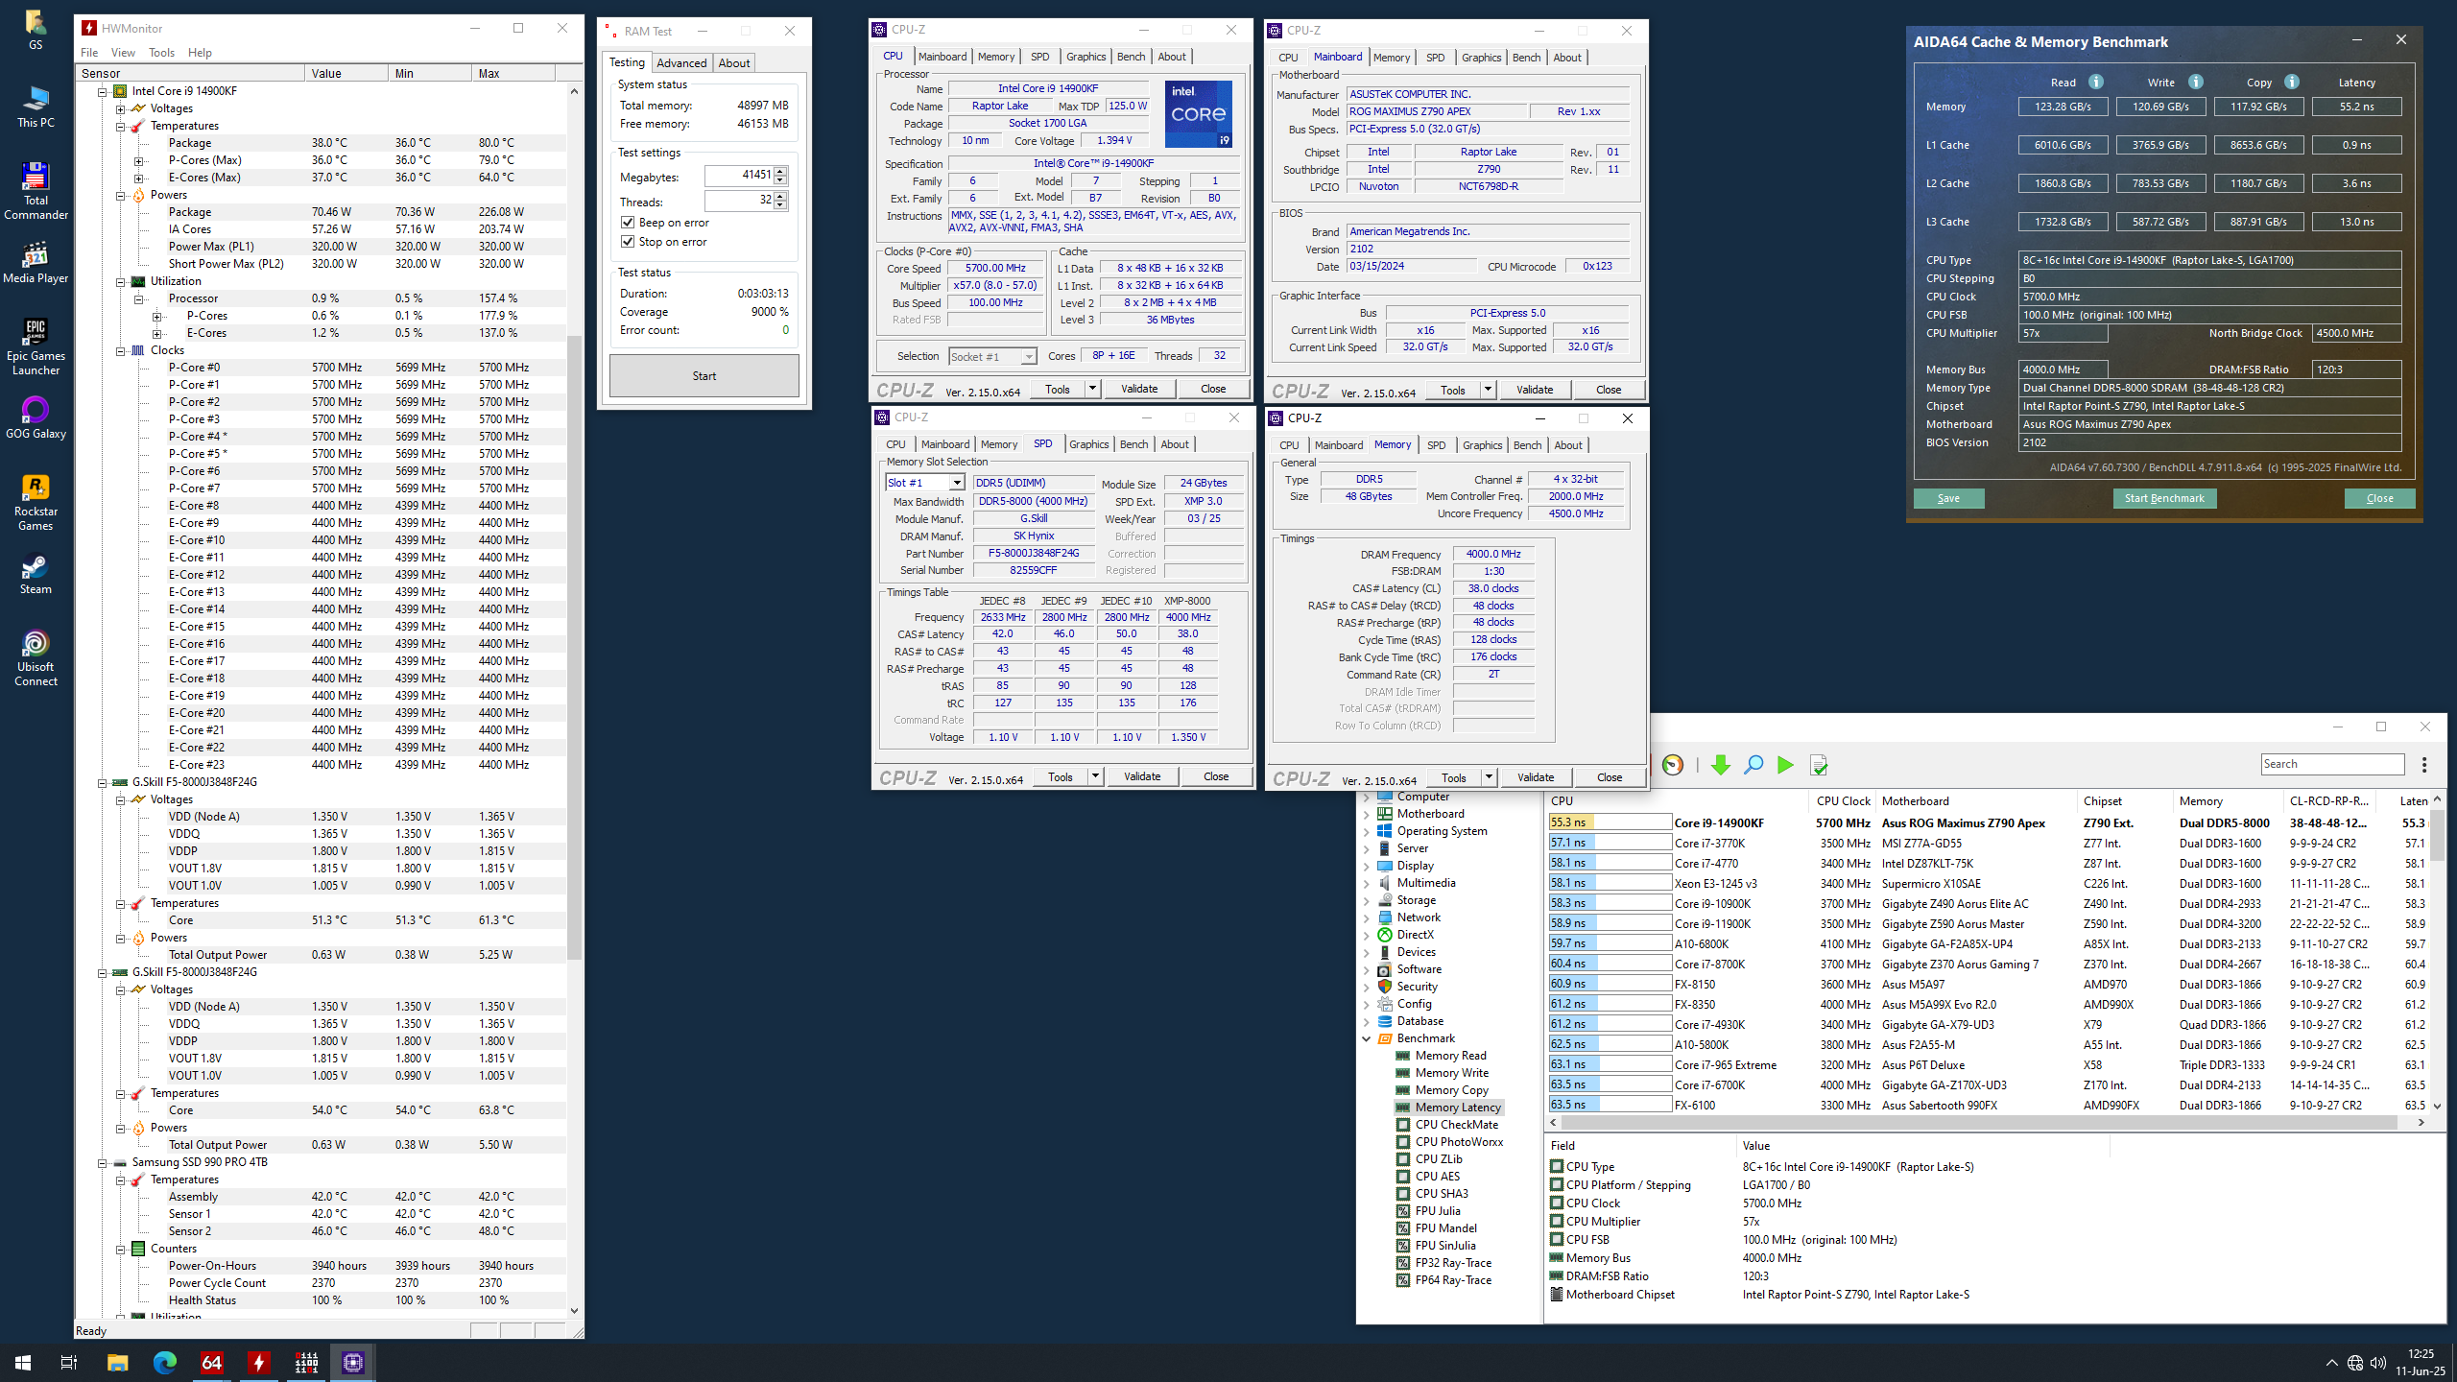Click the green download arrow in AIDA64 toolbar
The height and width of the screenshot is (1382, 2457).
click(x=1720, y=765)
